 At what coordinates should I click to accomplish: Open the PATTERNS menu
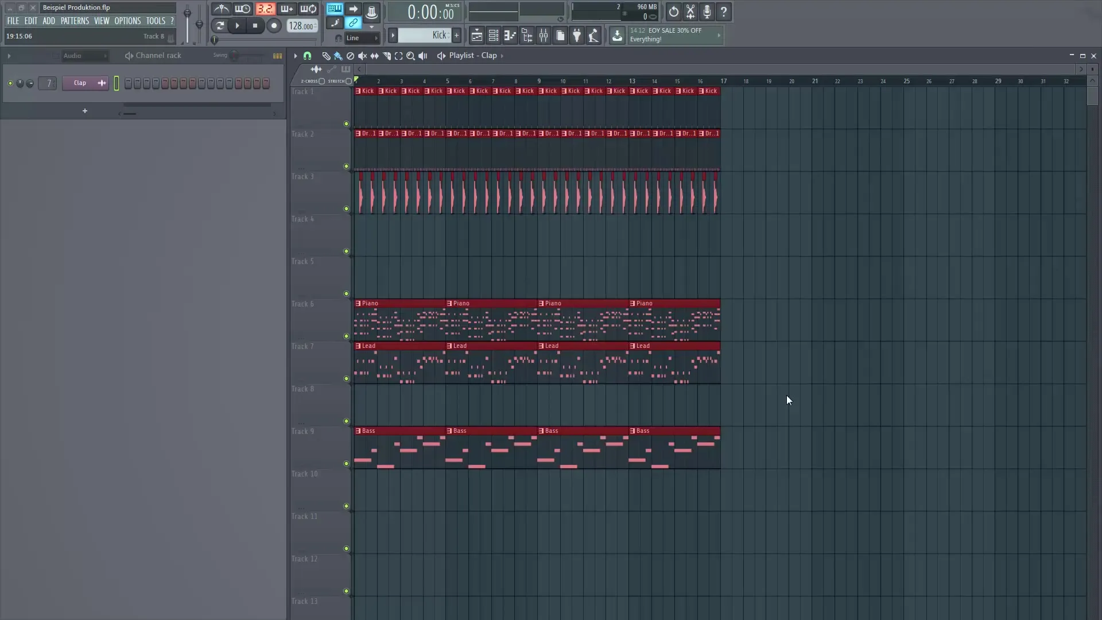tap(75, 21)
